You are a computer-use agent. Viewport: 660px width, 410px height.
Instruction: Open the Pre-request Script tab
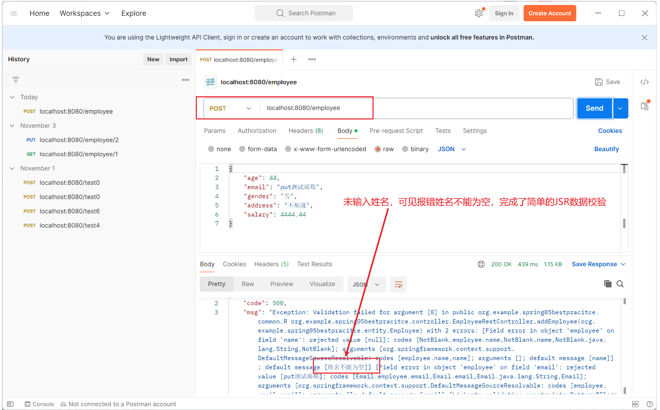(396, 131)
